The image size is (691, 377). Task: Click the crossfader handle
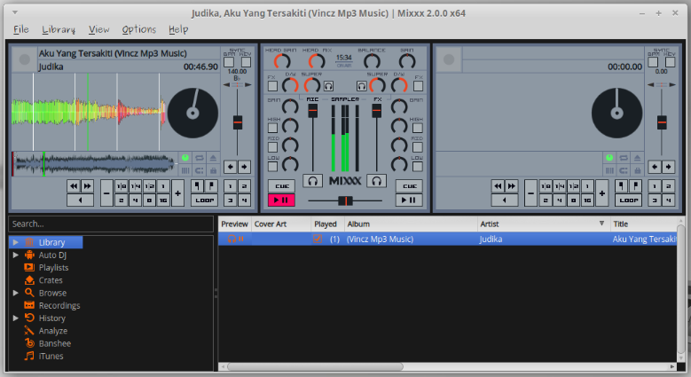[345, 201]
